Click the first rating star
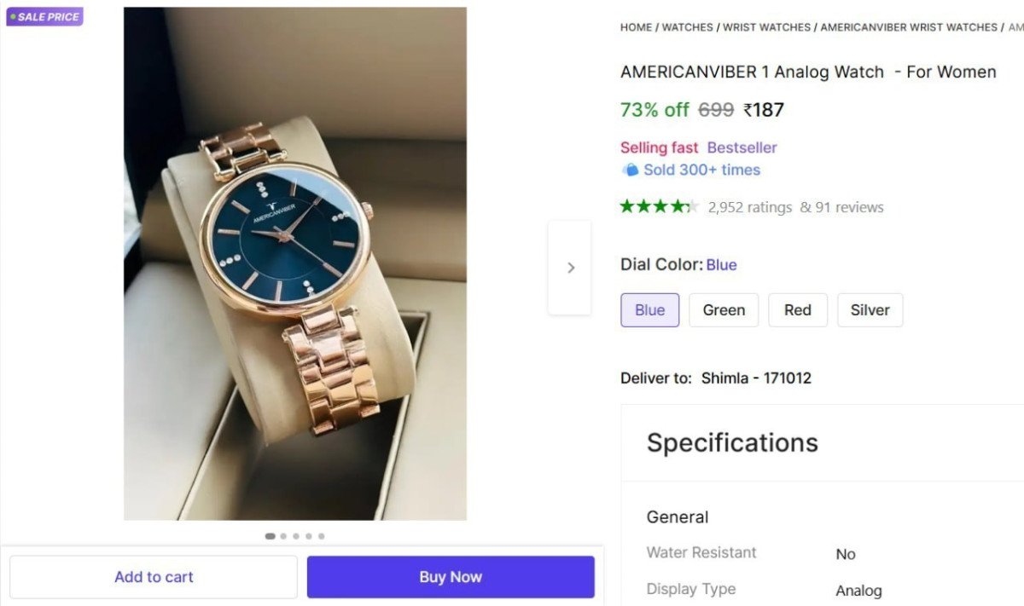The image size is (1024, 606). coord(627,205)
